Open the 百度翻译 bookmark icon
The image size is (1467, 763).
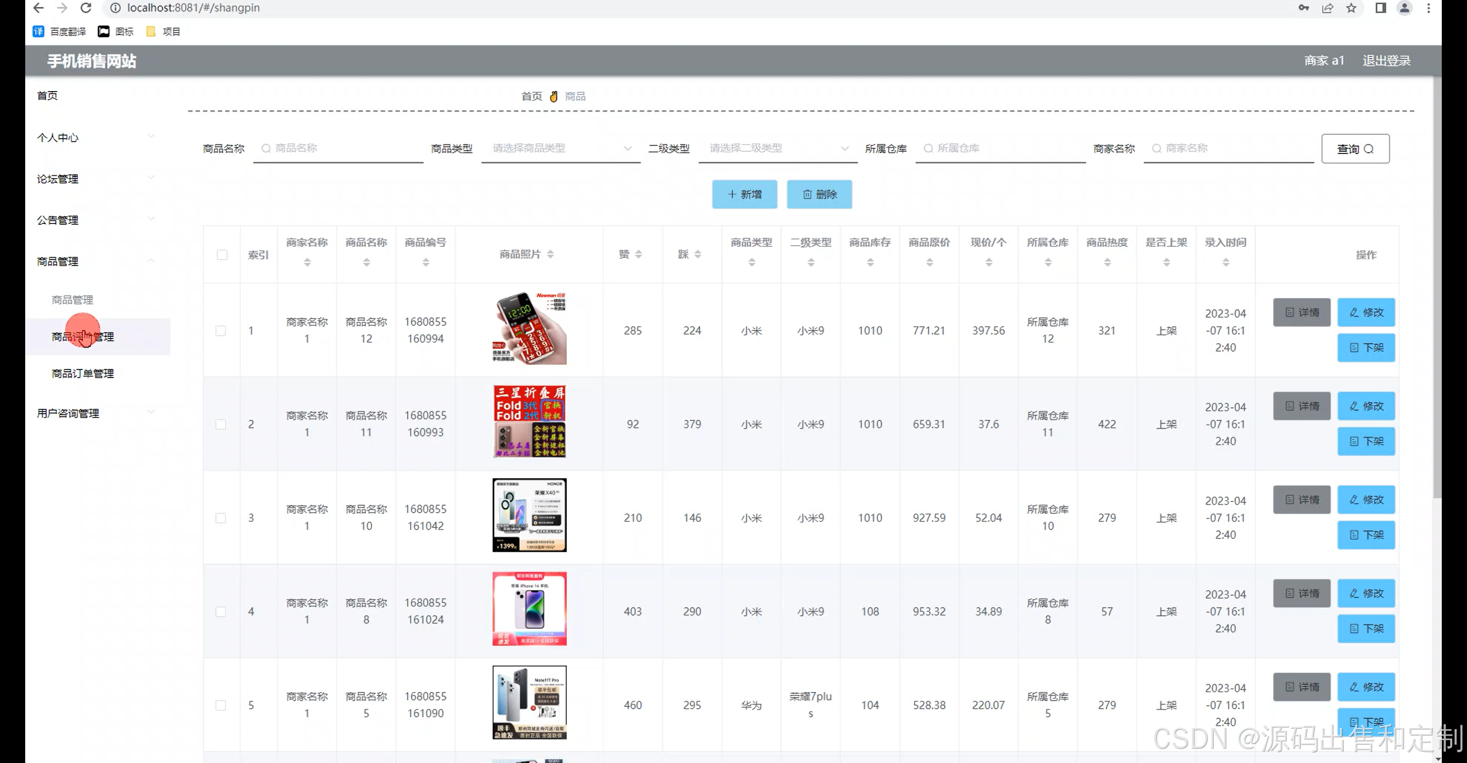[38, 32]
